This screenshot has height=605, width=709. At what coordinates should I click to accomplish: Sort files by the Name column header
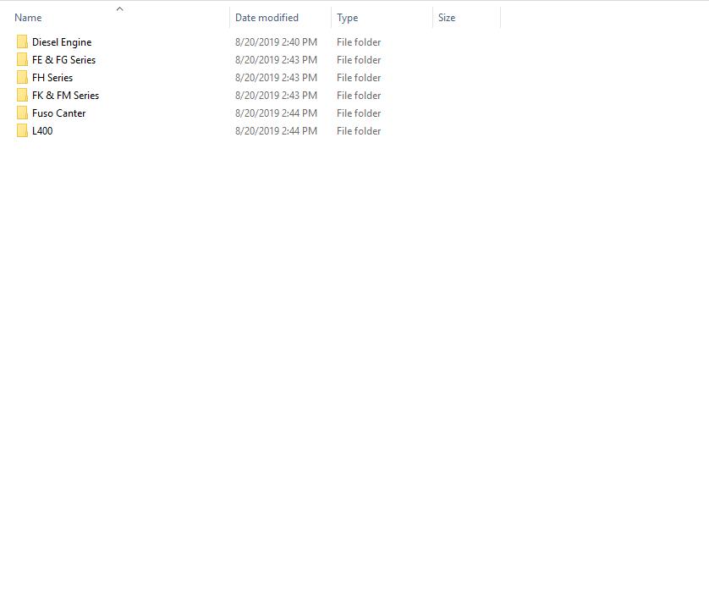pos(28,18)
